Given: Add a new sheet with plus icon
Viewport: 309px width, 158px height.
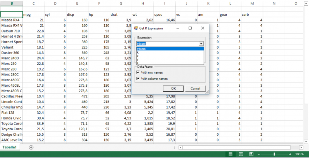Looking at the screenshot, I should tap(31, 147).
